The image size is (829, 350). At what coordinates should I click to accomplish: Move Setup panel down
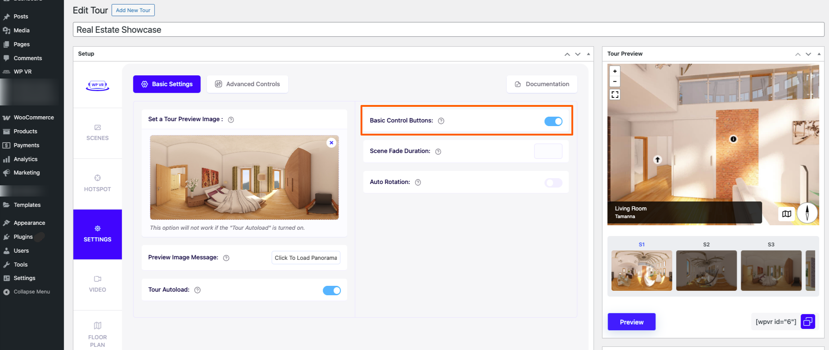click(x=578, y=54)
